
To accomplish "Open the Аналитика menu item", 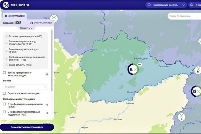I will (195, 5).
